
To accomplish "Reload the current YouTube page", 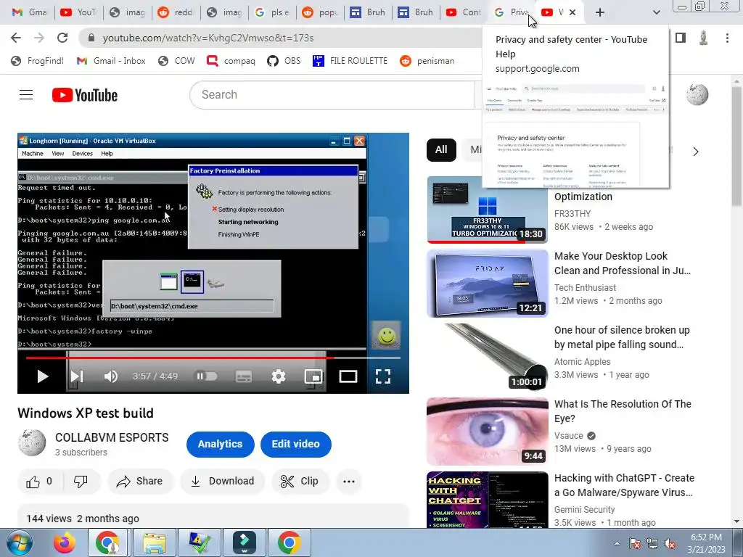I will 62,38.
